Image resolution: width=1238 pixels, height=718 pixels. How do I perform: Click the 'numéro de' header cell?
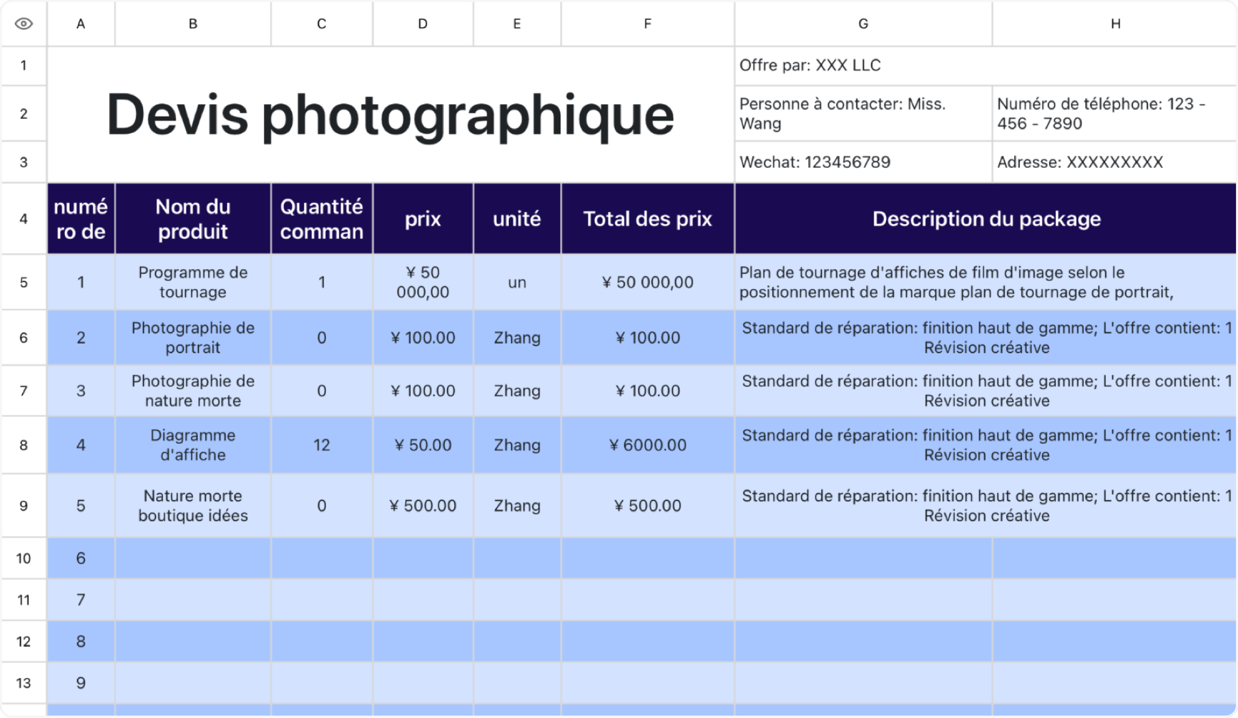[81, 219]
